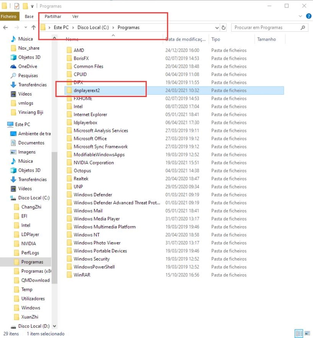Switch to large icons view in status bar

pyautogui.click(x=307, y=334)
